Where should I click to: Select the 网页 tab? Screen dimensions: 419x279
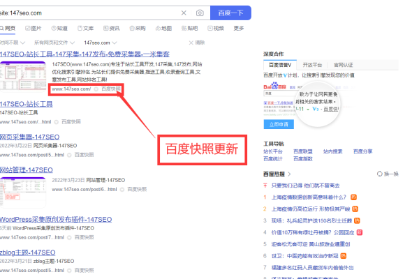(8, 28)
